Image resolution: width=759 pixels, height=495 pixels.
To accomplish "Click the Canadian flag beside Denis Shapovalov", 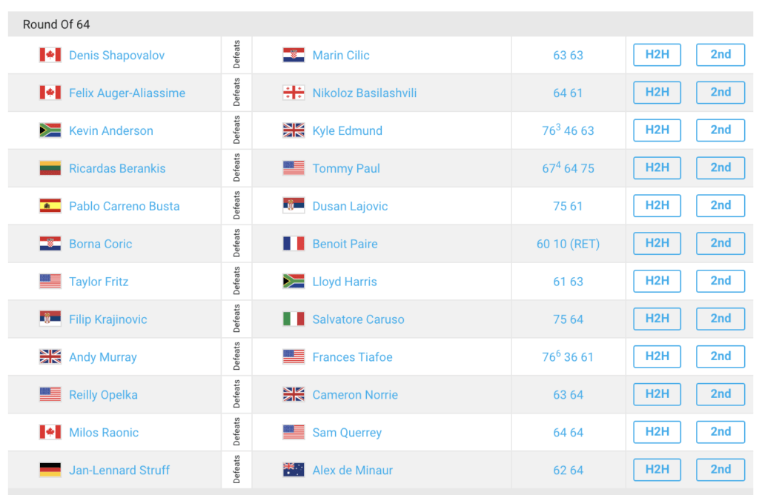I will (x=50, y=55).
